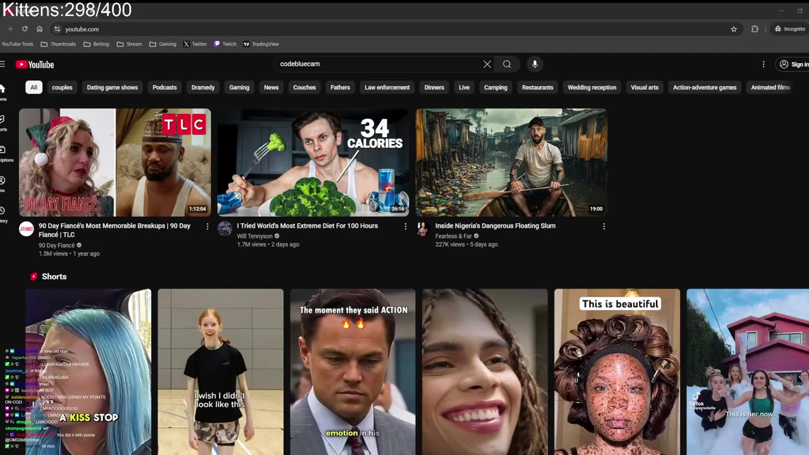Select the Fathers chip

click(340, 87)
